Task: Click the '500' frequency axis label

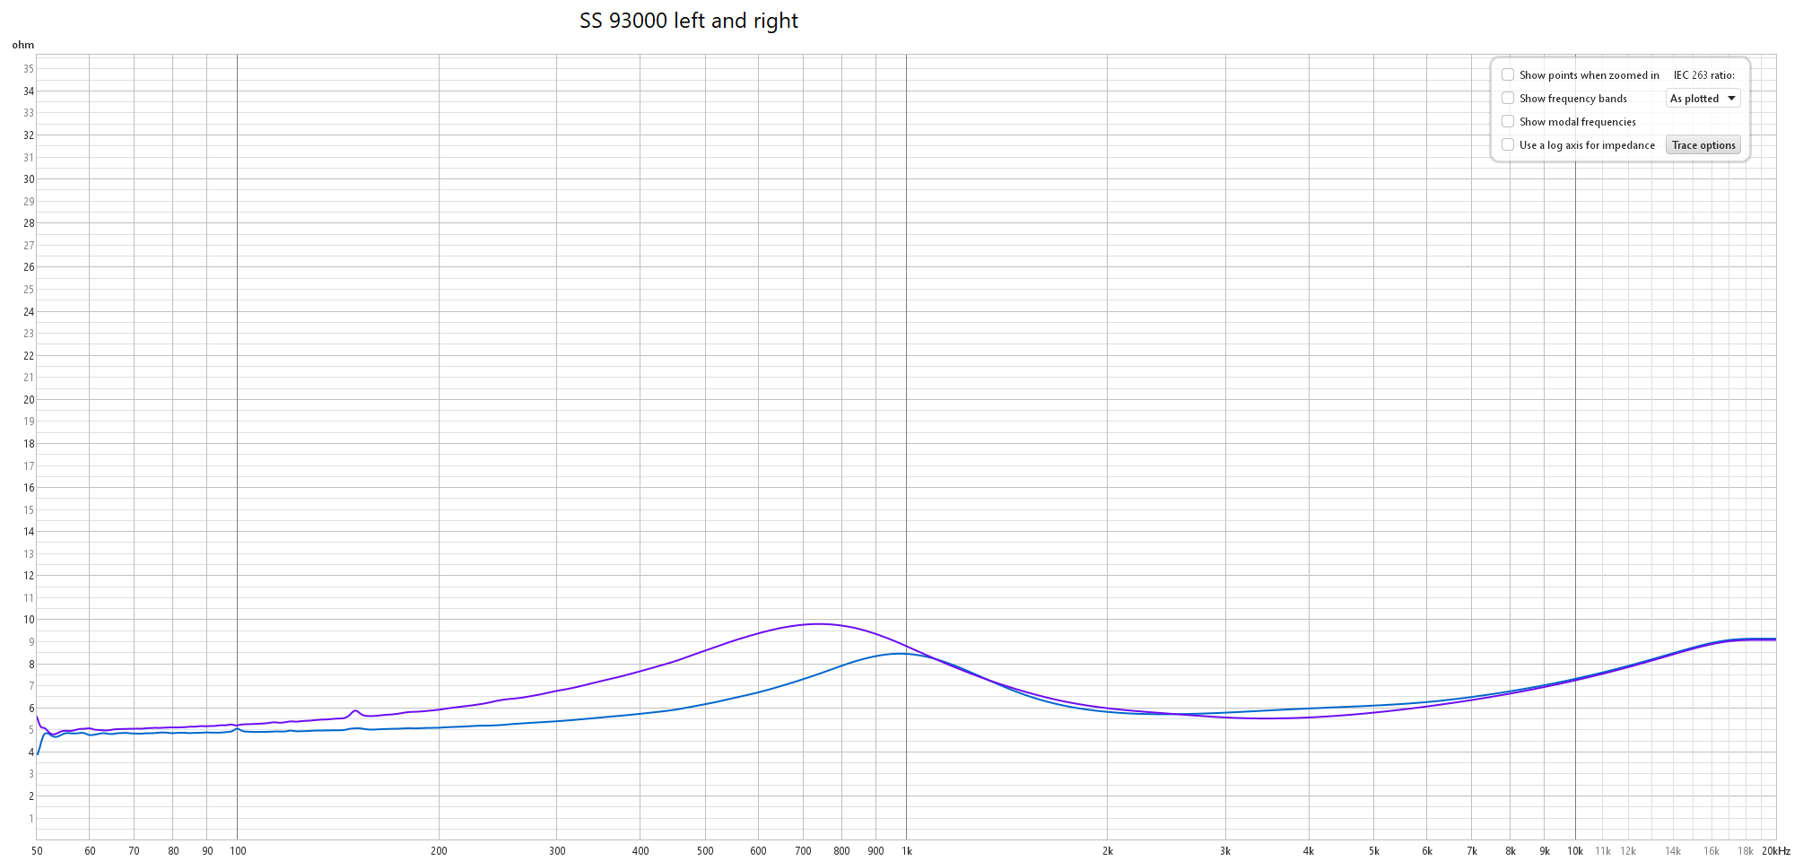Action: [705, 851]
